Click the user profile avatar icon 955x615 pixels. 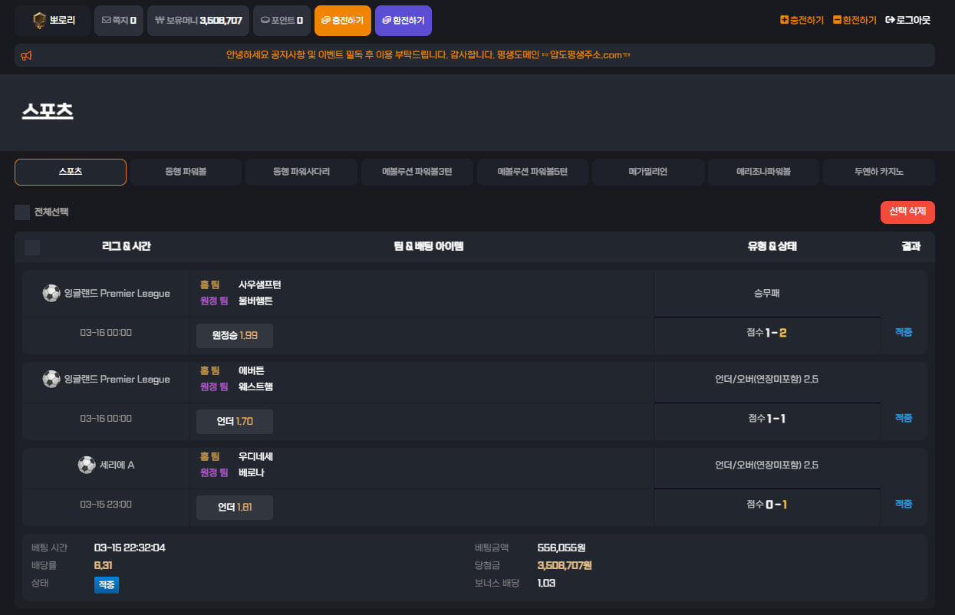(40, 21)
